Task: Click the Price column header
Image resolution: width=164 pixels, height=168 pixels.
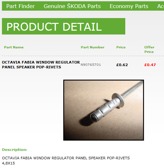Action: 121,47
